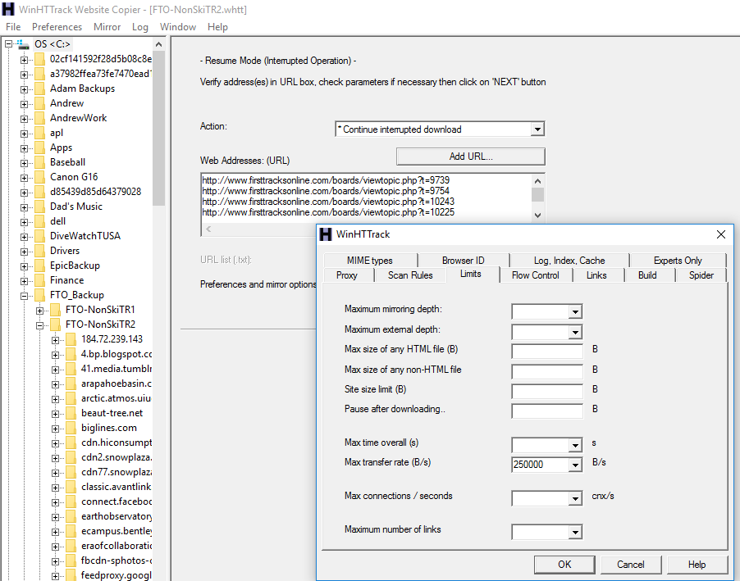Click the URL box scroll up arrow

tap(537, 181)
